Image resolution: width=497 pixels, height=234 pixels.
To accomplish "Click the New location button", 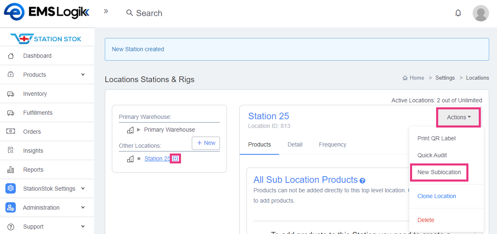I will 206,143.
